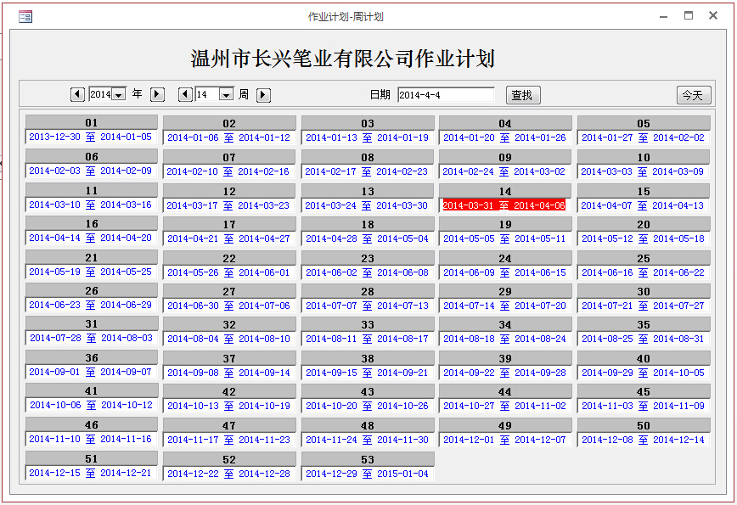
Task: Go to previous year arrow button
Action: (77, 94)
